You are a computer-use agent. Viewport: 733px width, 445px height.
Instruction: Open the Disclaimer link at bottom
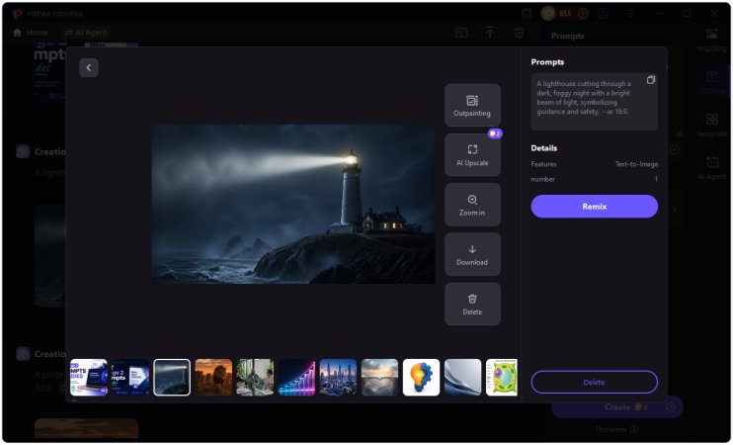click(x=617, y=429)
